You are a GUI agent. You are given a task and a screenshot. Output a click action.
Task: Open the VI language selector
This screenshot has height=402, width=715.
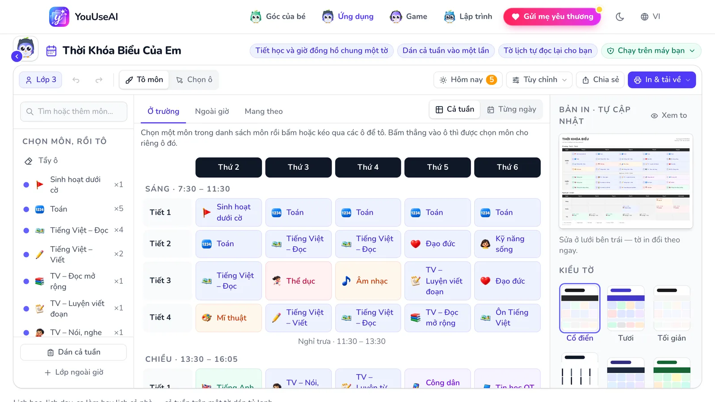point(650,17)
